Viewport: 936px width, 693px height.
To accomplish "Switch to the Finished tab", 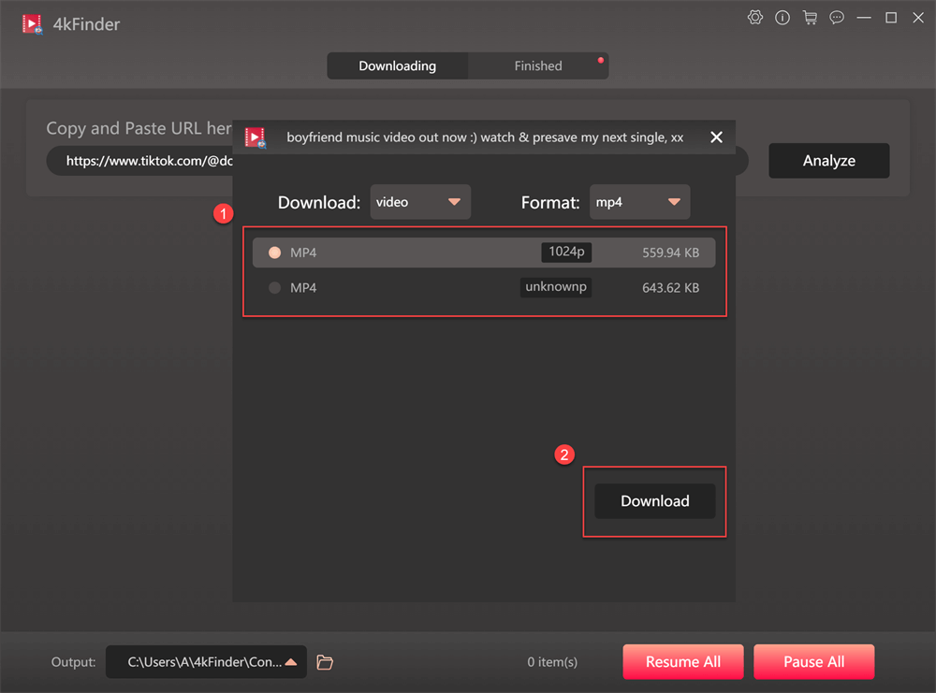I will tap(538, 65).
